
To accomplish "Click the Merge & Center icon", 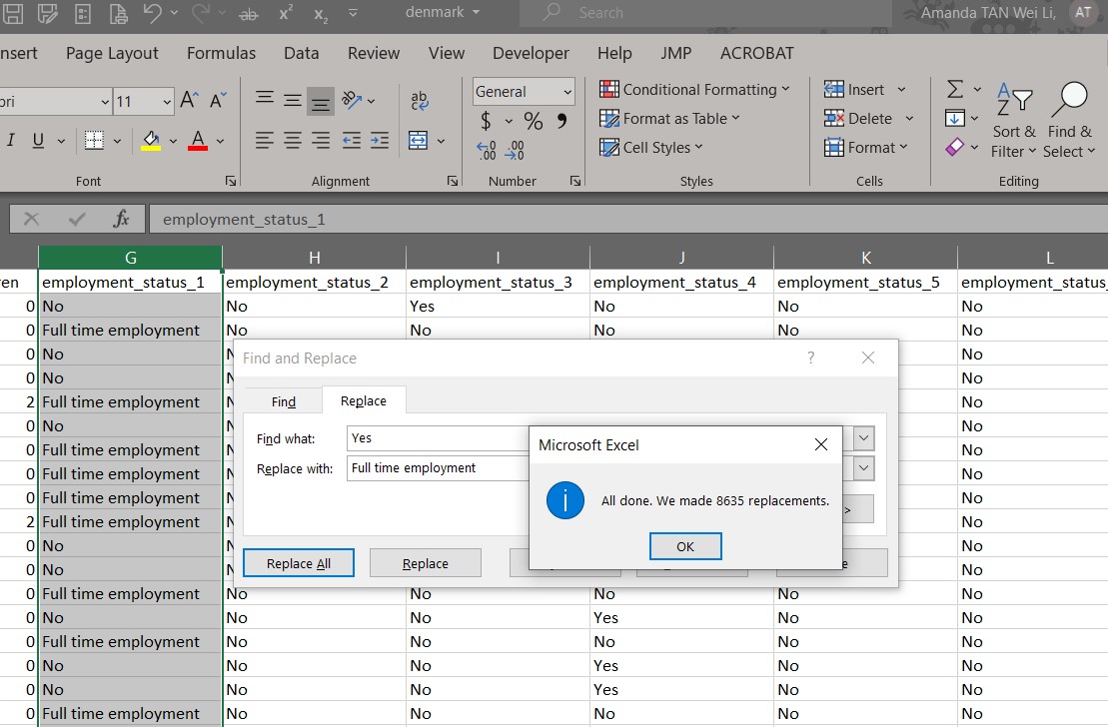I will [419, 140].
